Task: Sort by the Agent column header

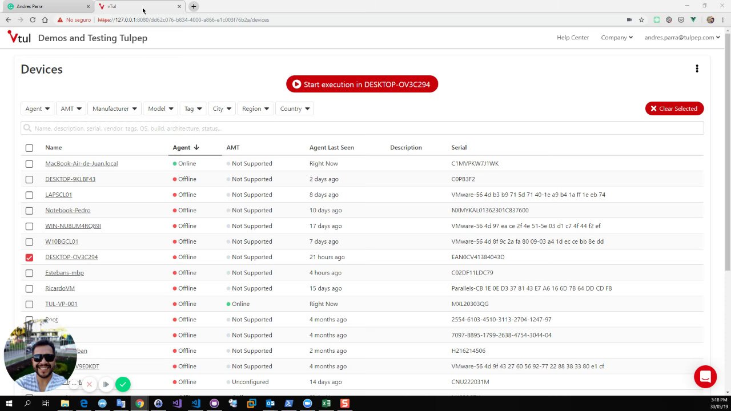Action: point(186,147)
